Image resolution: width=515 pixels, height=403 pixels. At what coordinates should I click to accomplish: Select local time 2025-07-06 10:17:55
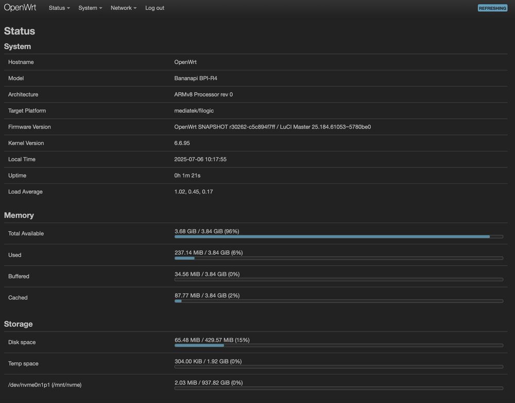(x=200, y=159)
